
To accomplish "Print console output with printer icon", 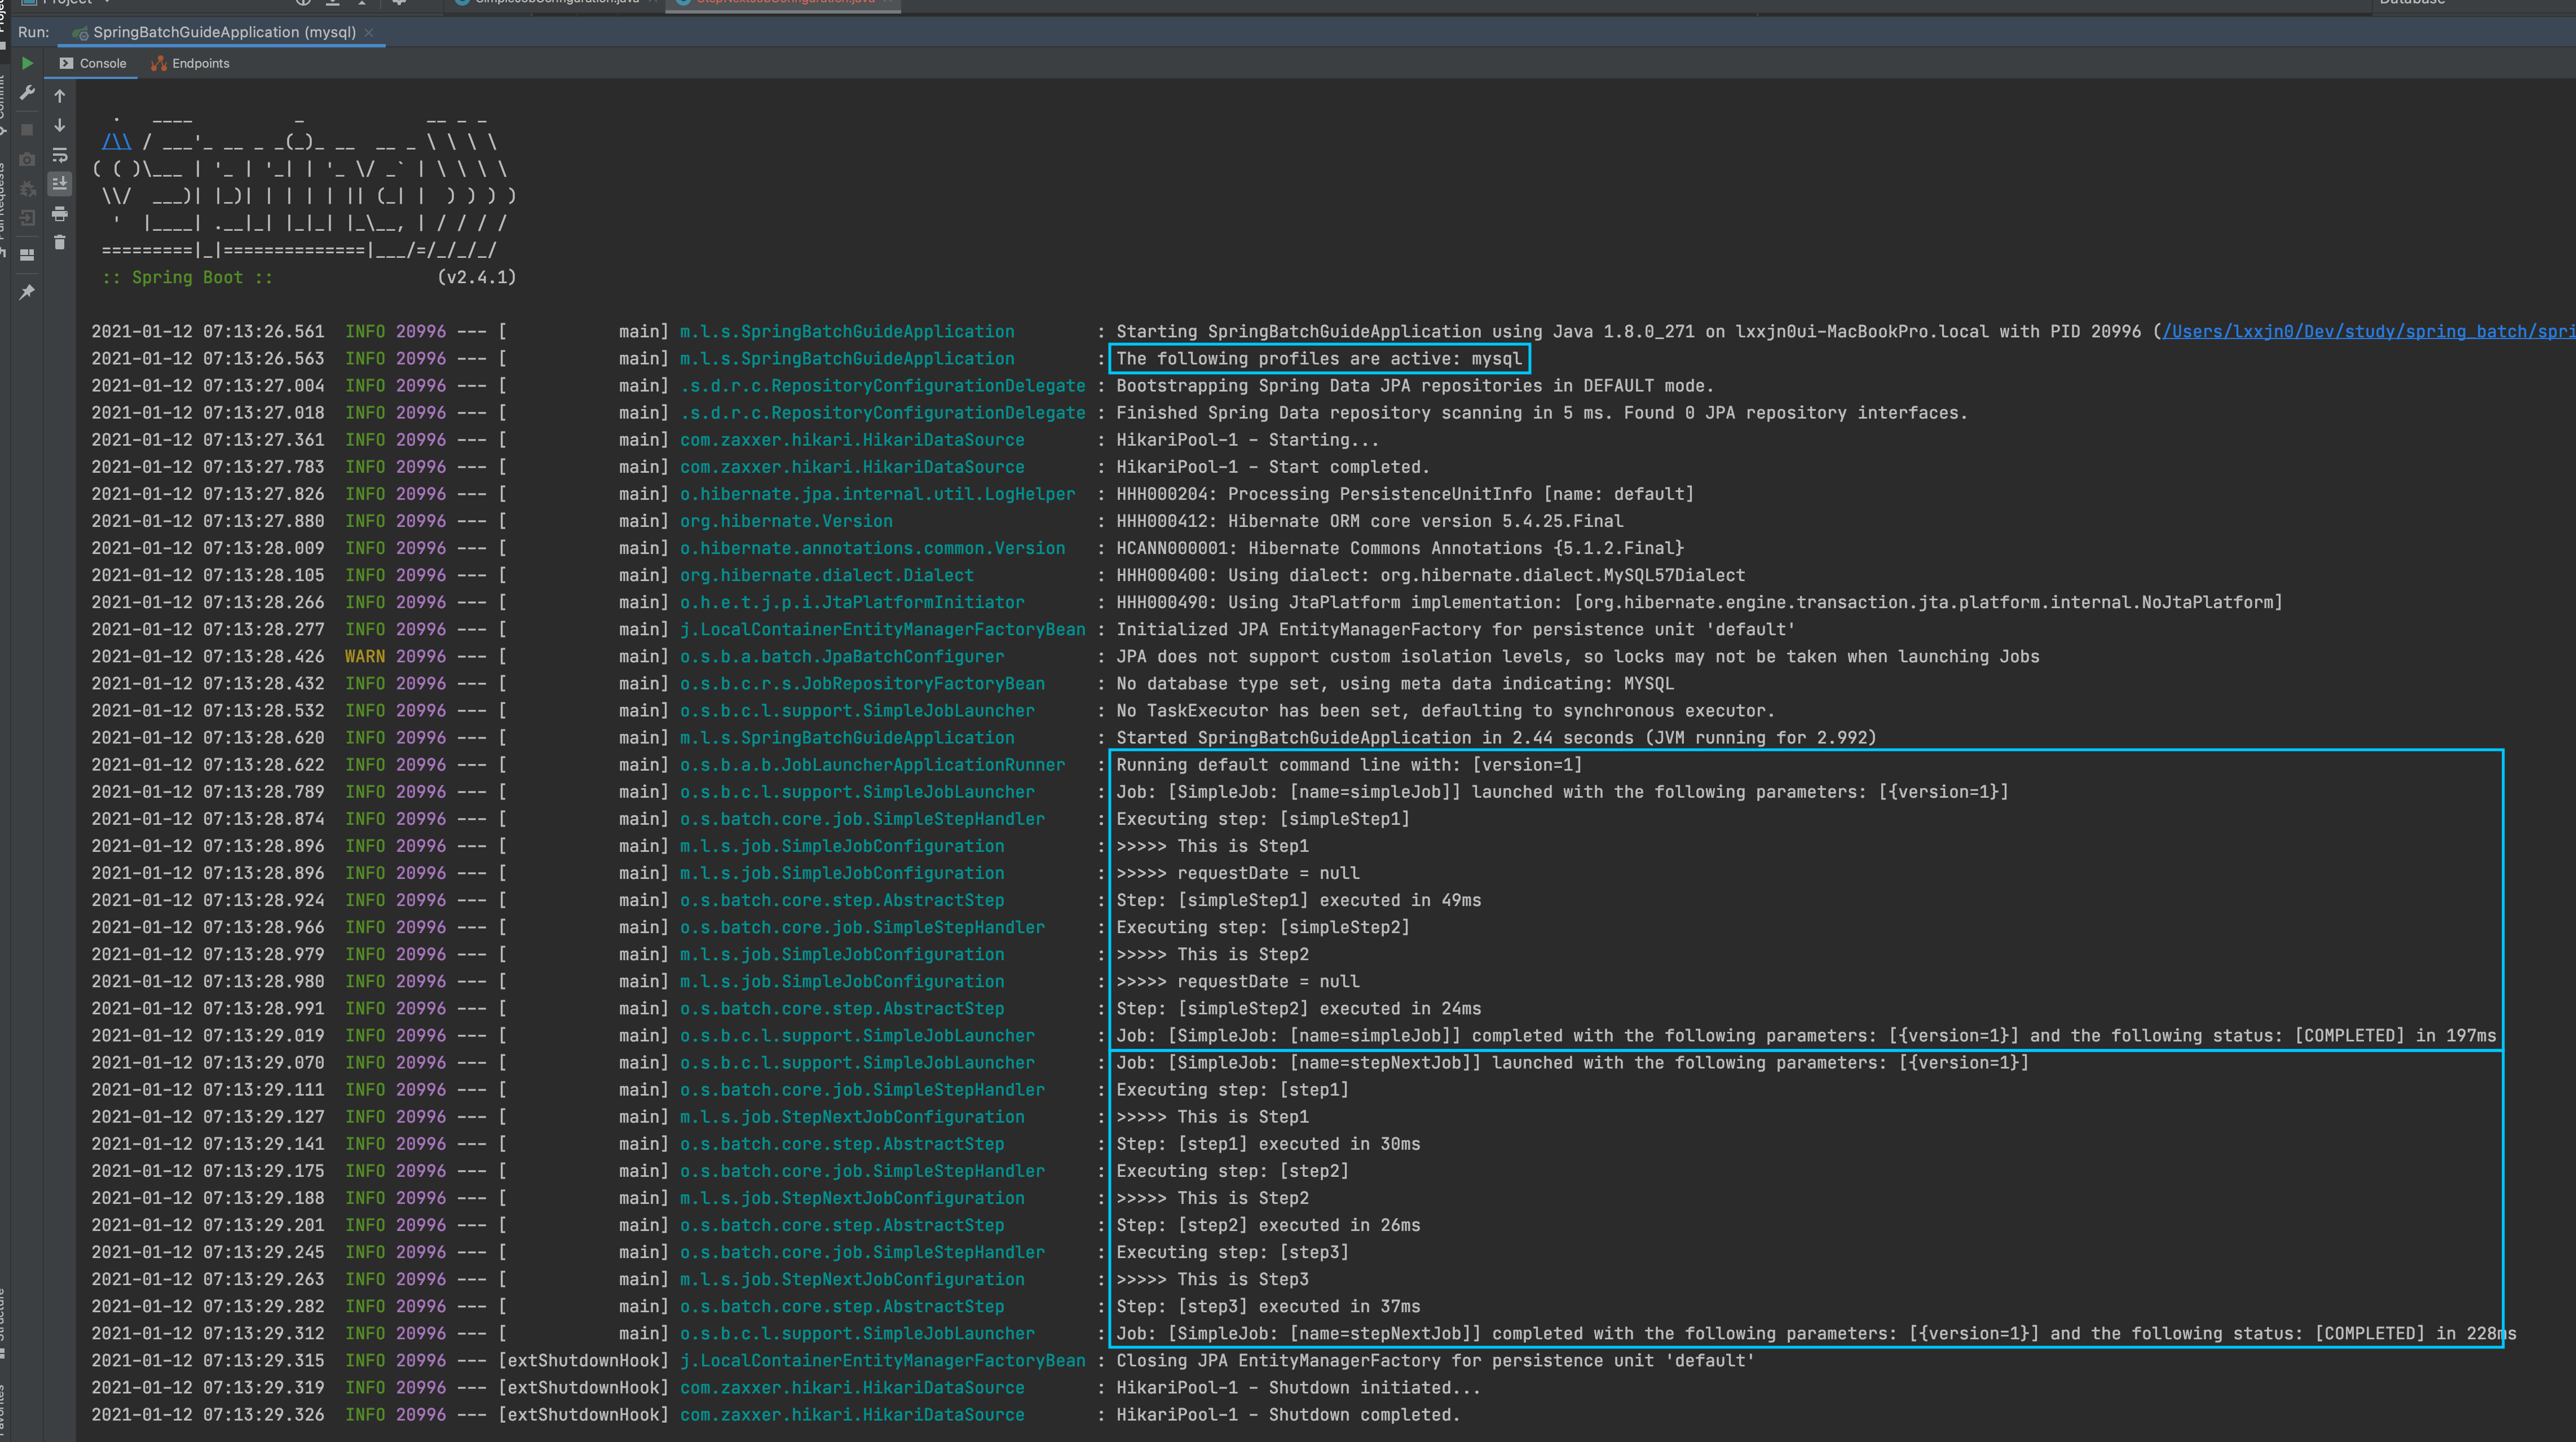I will (x=60, y=213).
